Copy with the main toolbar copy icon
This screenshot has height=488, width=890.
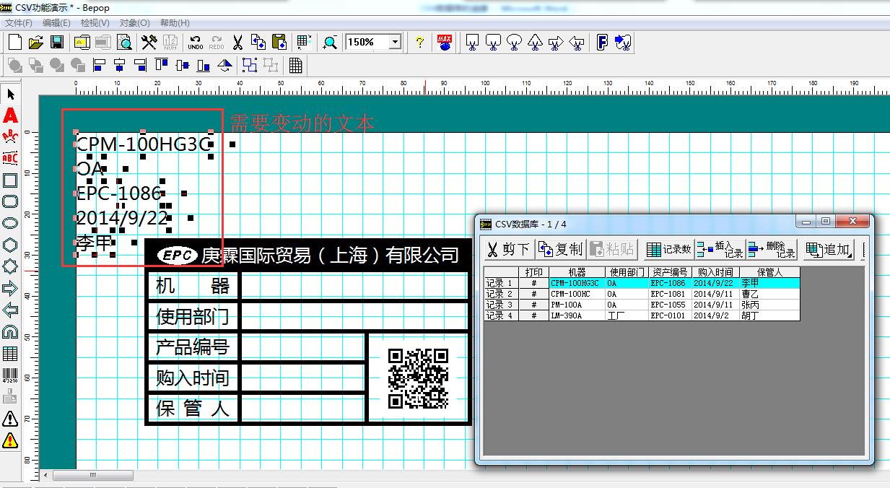coord(258,42)
